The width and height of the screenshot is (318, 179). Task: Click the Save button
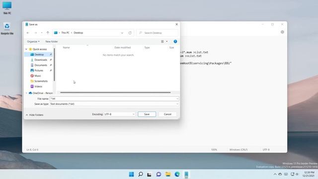coord(147,114)
